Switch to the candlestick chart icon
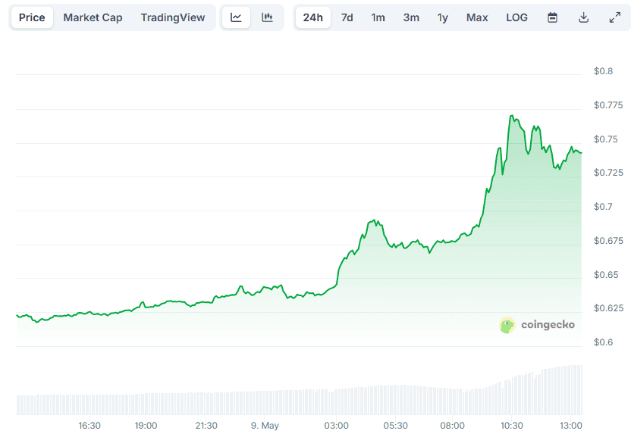Viewport: 631px width, 437px height. click(x=267, y=17)
